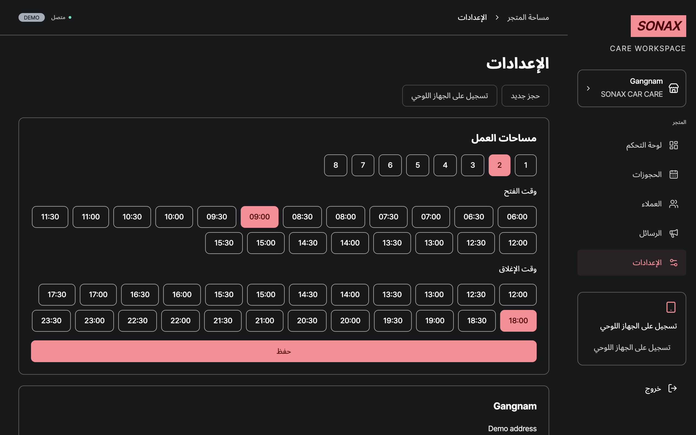Click the breadcrumb chevron separator
The image size is (696, 435).
(497, 18)
